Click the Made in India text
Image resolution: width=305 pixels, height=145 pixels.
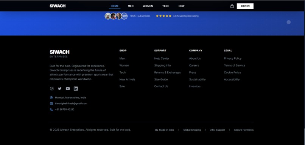[x=167, y=130]
